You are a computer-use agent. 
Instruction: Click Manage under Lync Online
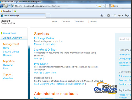38,73
